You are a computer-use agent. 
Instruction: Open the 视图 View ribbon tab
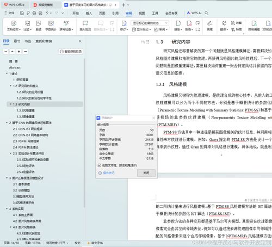coord(142,13)
